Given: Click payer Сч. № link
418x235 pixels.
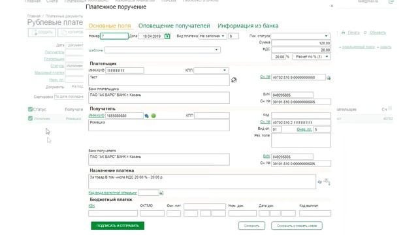Looking at the screenshot, I should click(265, 77).
